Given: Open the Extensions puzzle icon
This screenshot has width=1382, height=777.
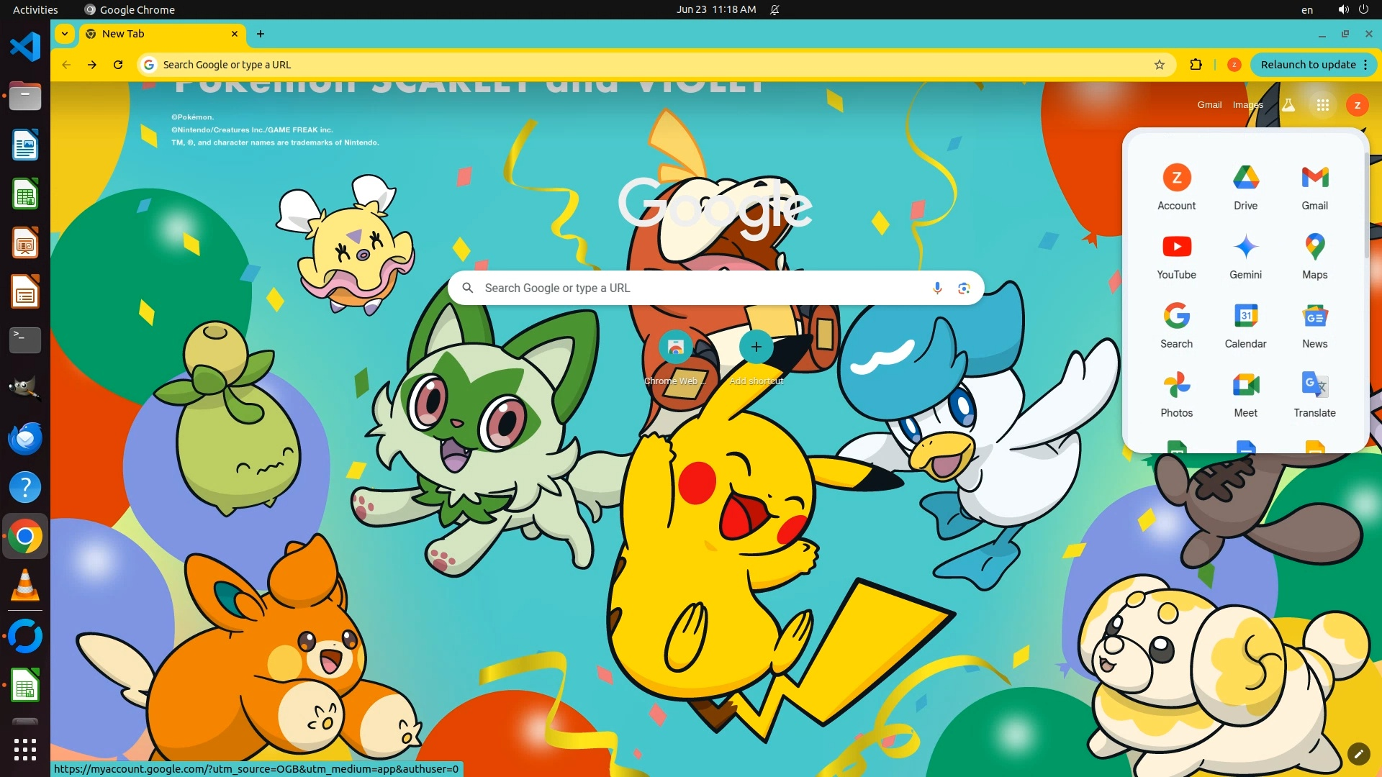Looking at the screenshot, I should pyautogui.click(x=1196, y=65).
